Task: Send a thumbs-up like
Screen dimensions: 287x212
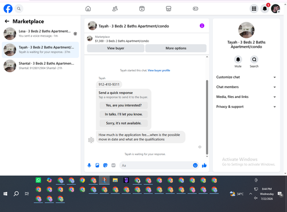Action: coord(204,166)
